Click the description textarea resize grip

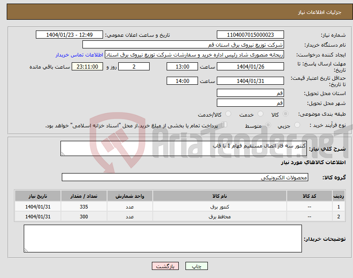(x=63, y=154)
